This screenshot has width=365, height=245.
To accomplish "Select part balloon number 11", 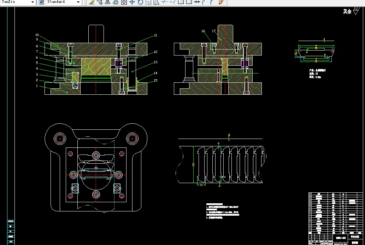I will 155,35.
